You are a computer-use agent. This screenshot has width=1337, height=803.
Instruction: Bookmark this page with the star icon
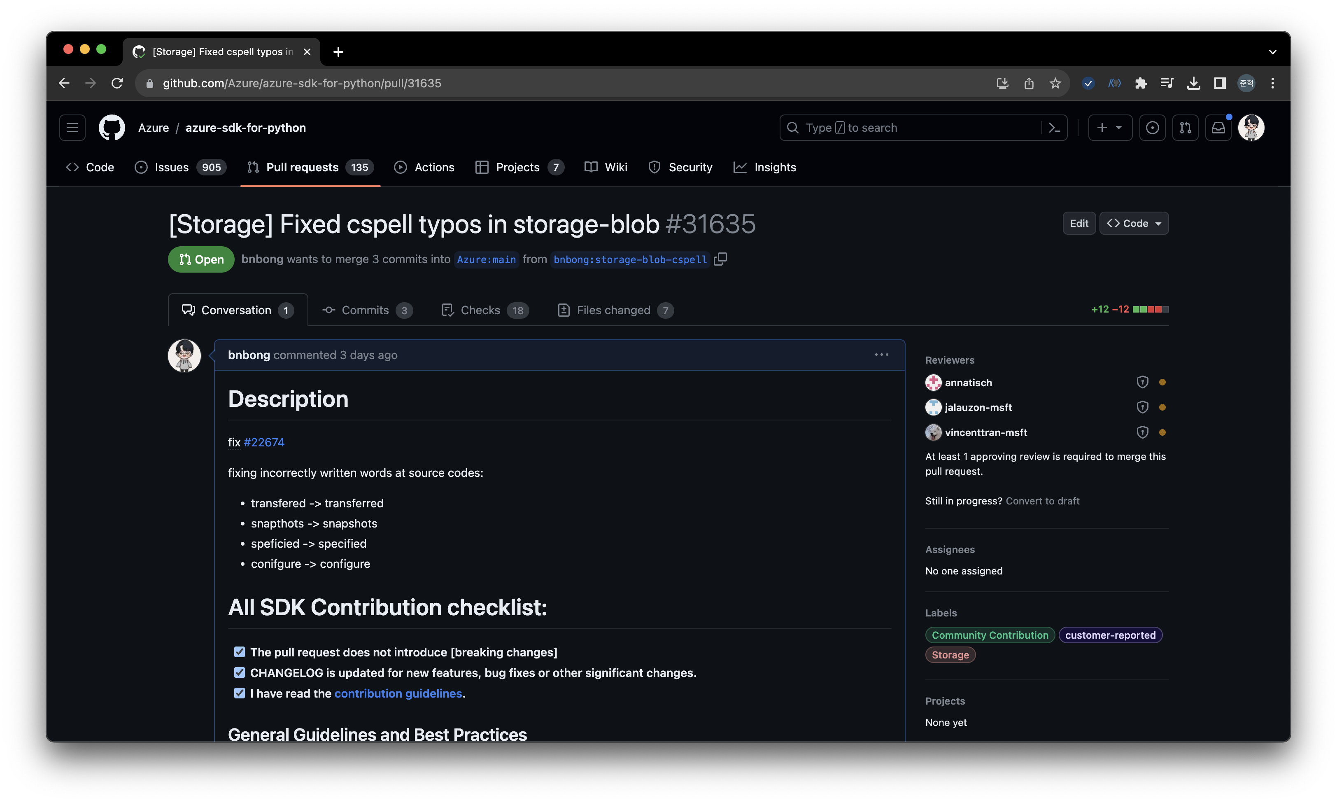1055,83
